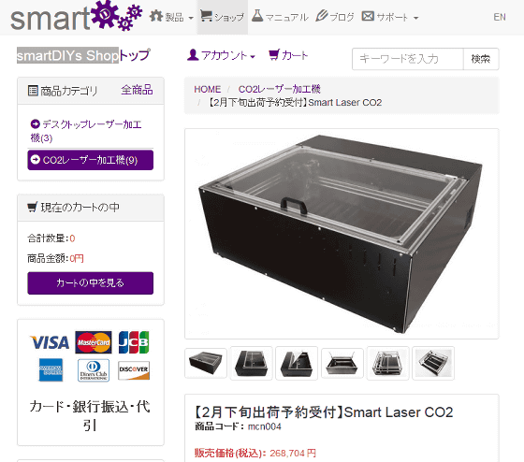This screenshot has width=524, height=462.
Task: Select デスクトップレーザー加工機 category
Action: 86,131
